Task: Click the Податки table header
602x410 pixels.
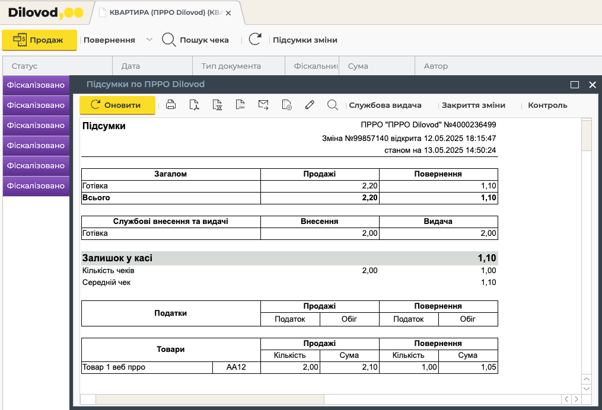Action: (x=170, y=313)
